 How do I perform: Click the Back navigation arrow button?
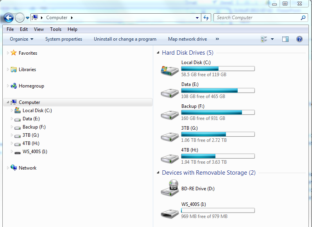tap(9, 18)
